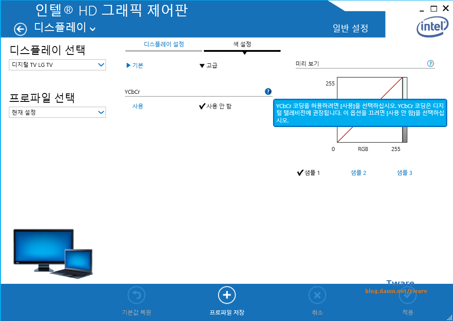Click the 프로파일 저장 plus icon

pos(227,295)
